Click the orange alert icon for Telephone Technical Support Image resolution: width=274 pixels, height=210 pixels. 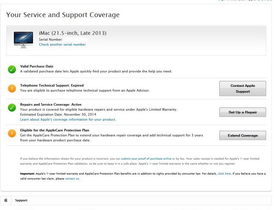[x=12, y=88]
